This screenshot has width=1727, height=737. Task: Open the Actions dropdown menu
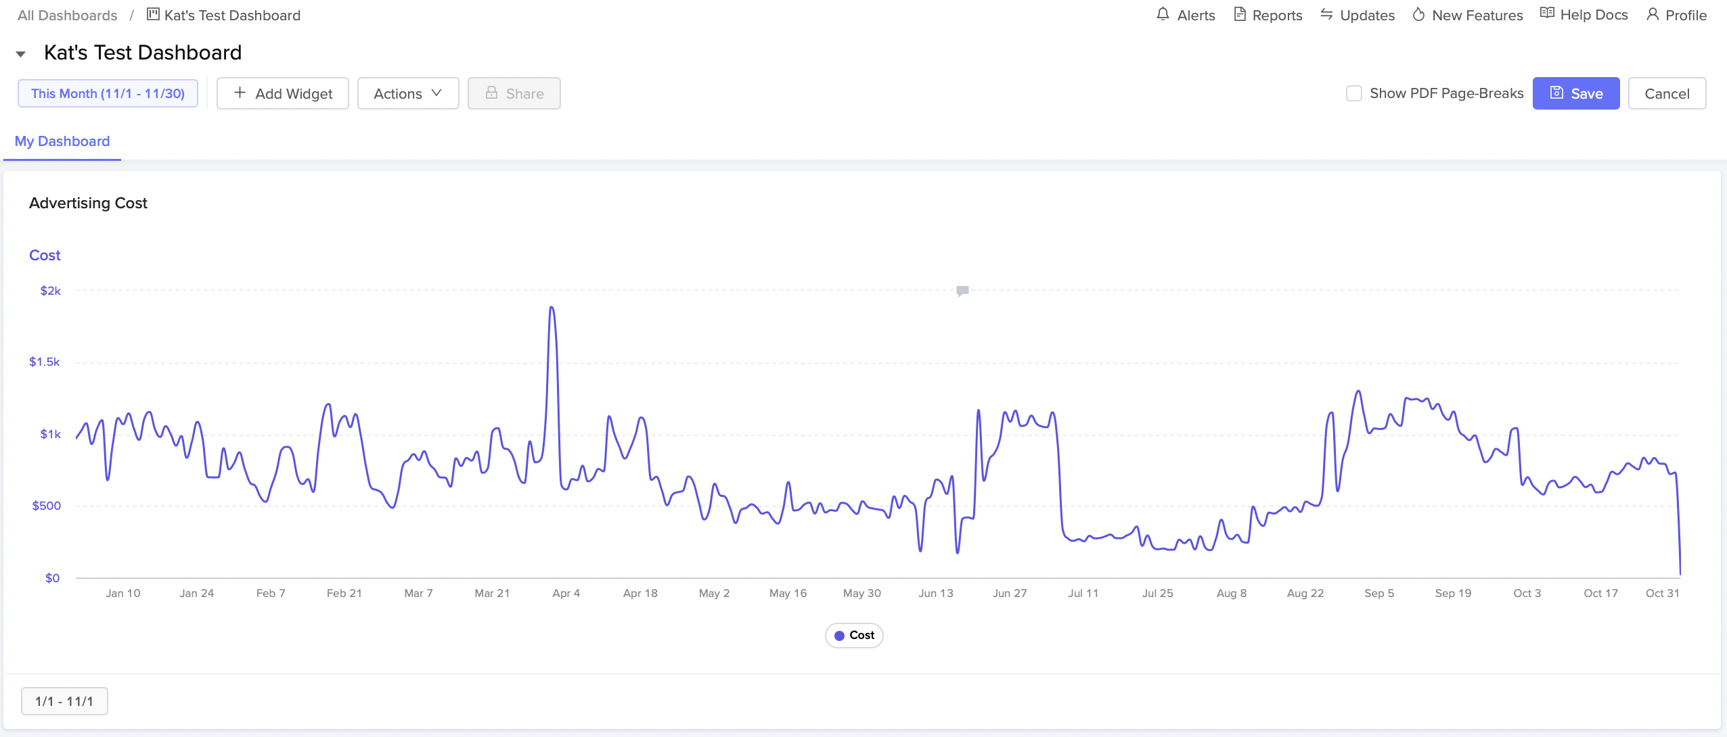tap(407, 93)
